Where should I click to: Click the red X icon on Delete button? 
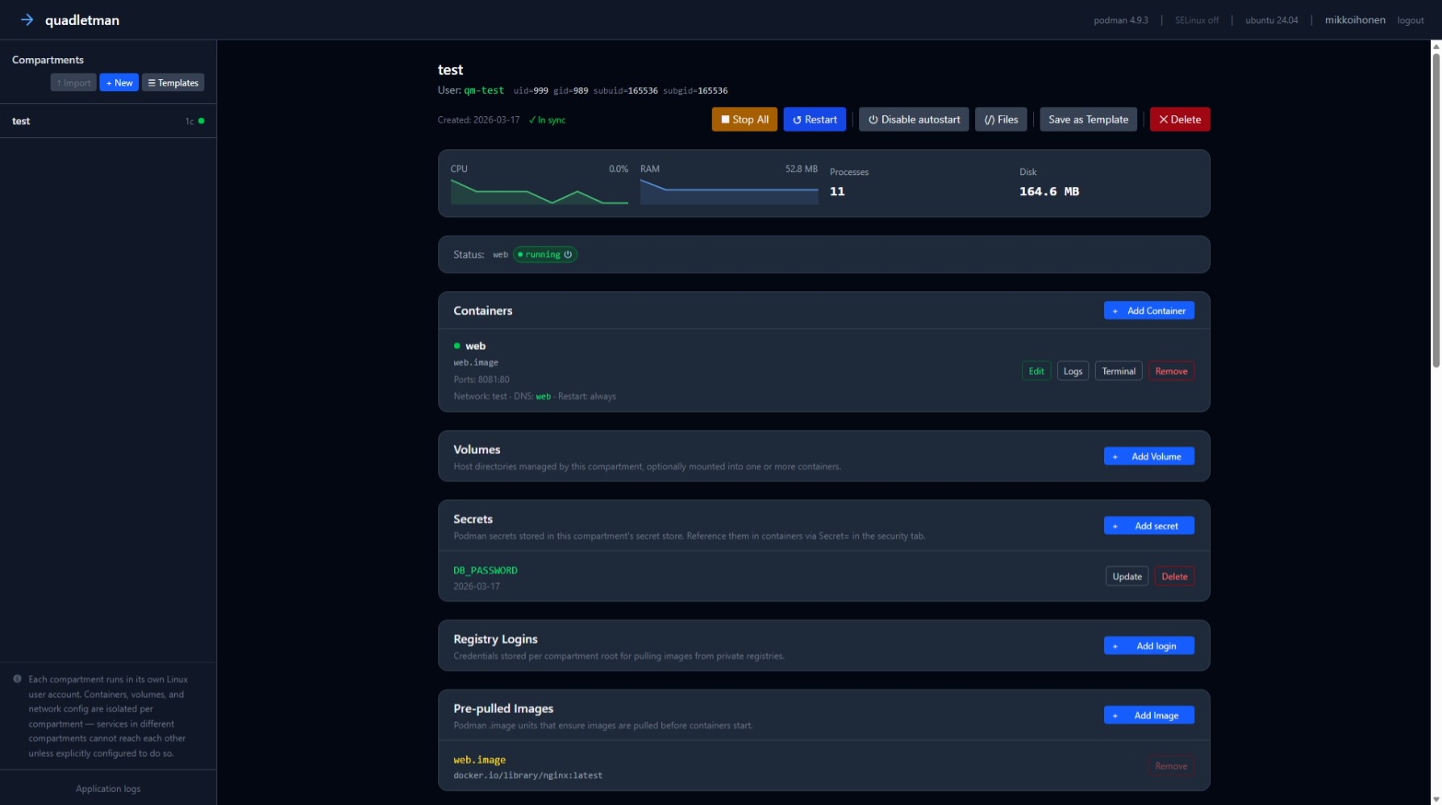click(x=1162, y=119)
